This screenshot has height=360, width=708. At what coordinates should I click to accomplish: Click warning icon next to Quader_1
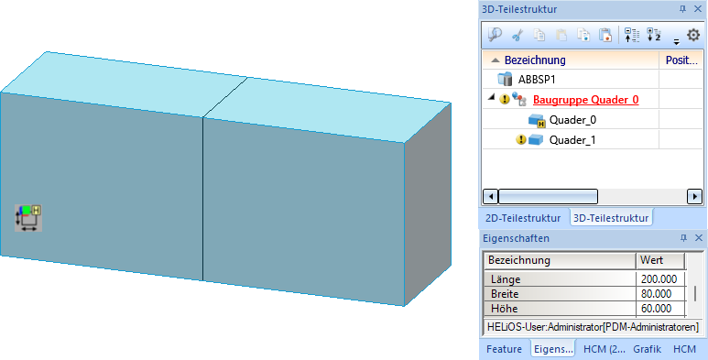click(x=520, y=139)
